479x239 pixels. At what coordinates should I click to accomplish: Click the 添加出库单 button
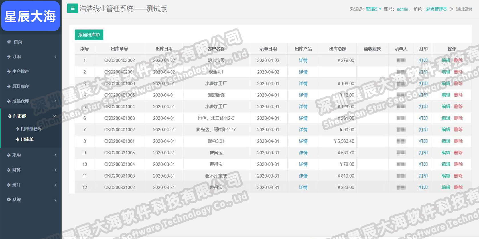[x=89, y=35]
